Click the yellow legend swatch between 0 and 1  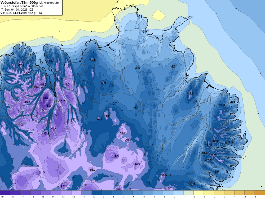point(198,193)
